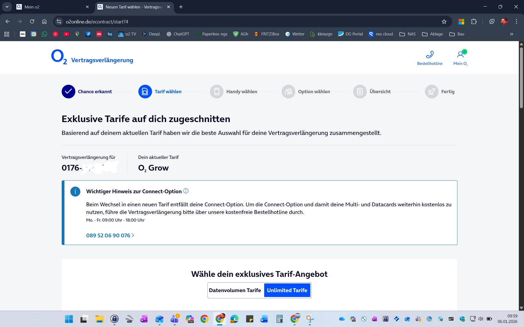
Task: Click the Bestellhotline phone icon
Action: pyautogui.click(x=430, y=55)
